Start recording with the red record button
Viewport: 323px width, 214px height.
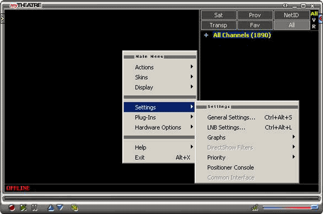pyautogui.click(x=12, y=207)
